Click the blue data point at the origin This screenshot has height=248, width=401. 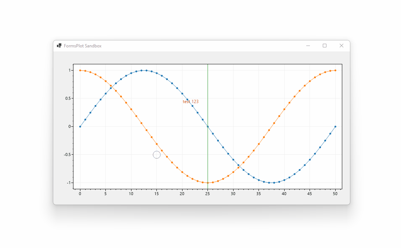pos(80,126)
